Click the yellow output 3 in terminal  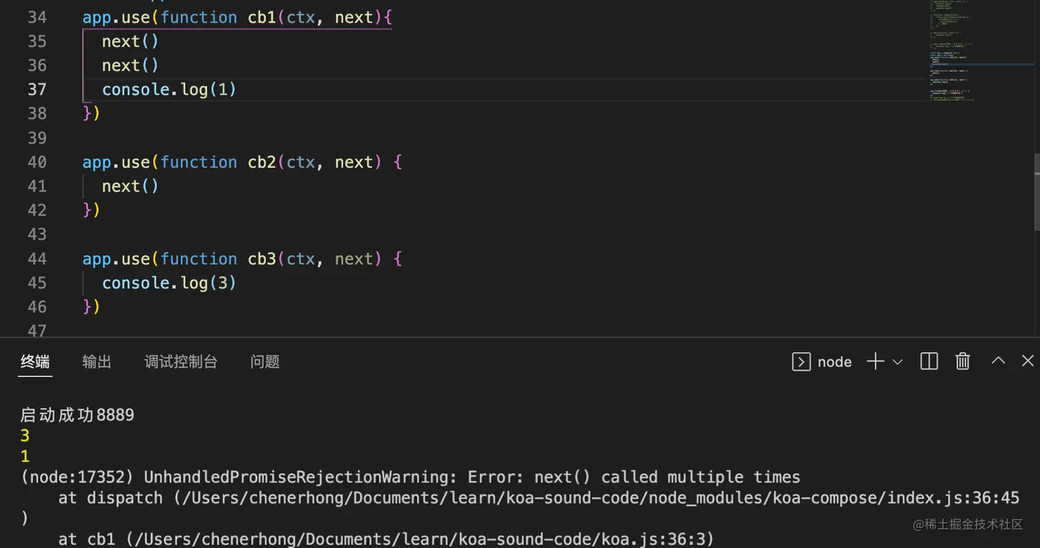(25, 435)
